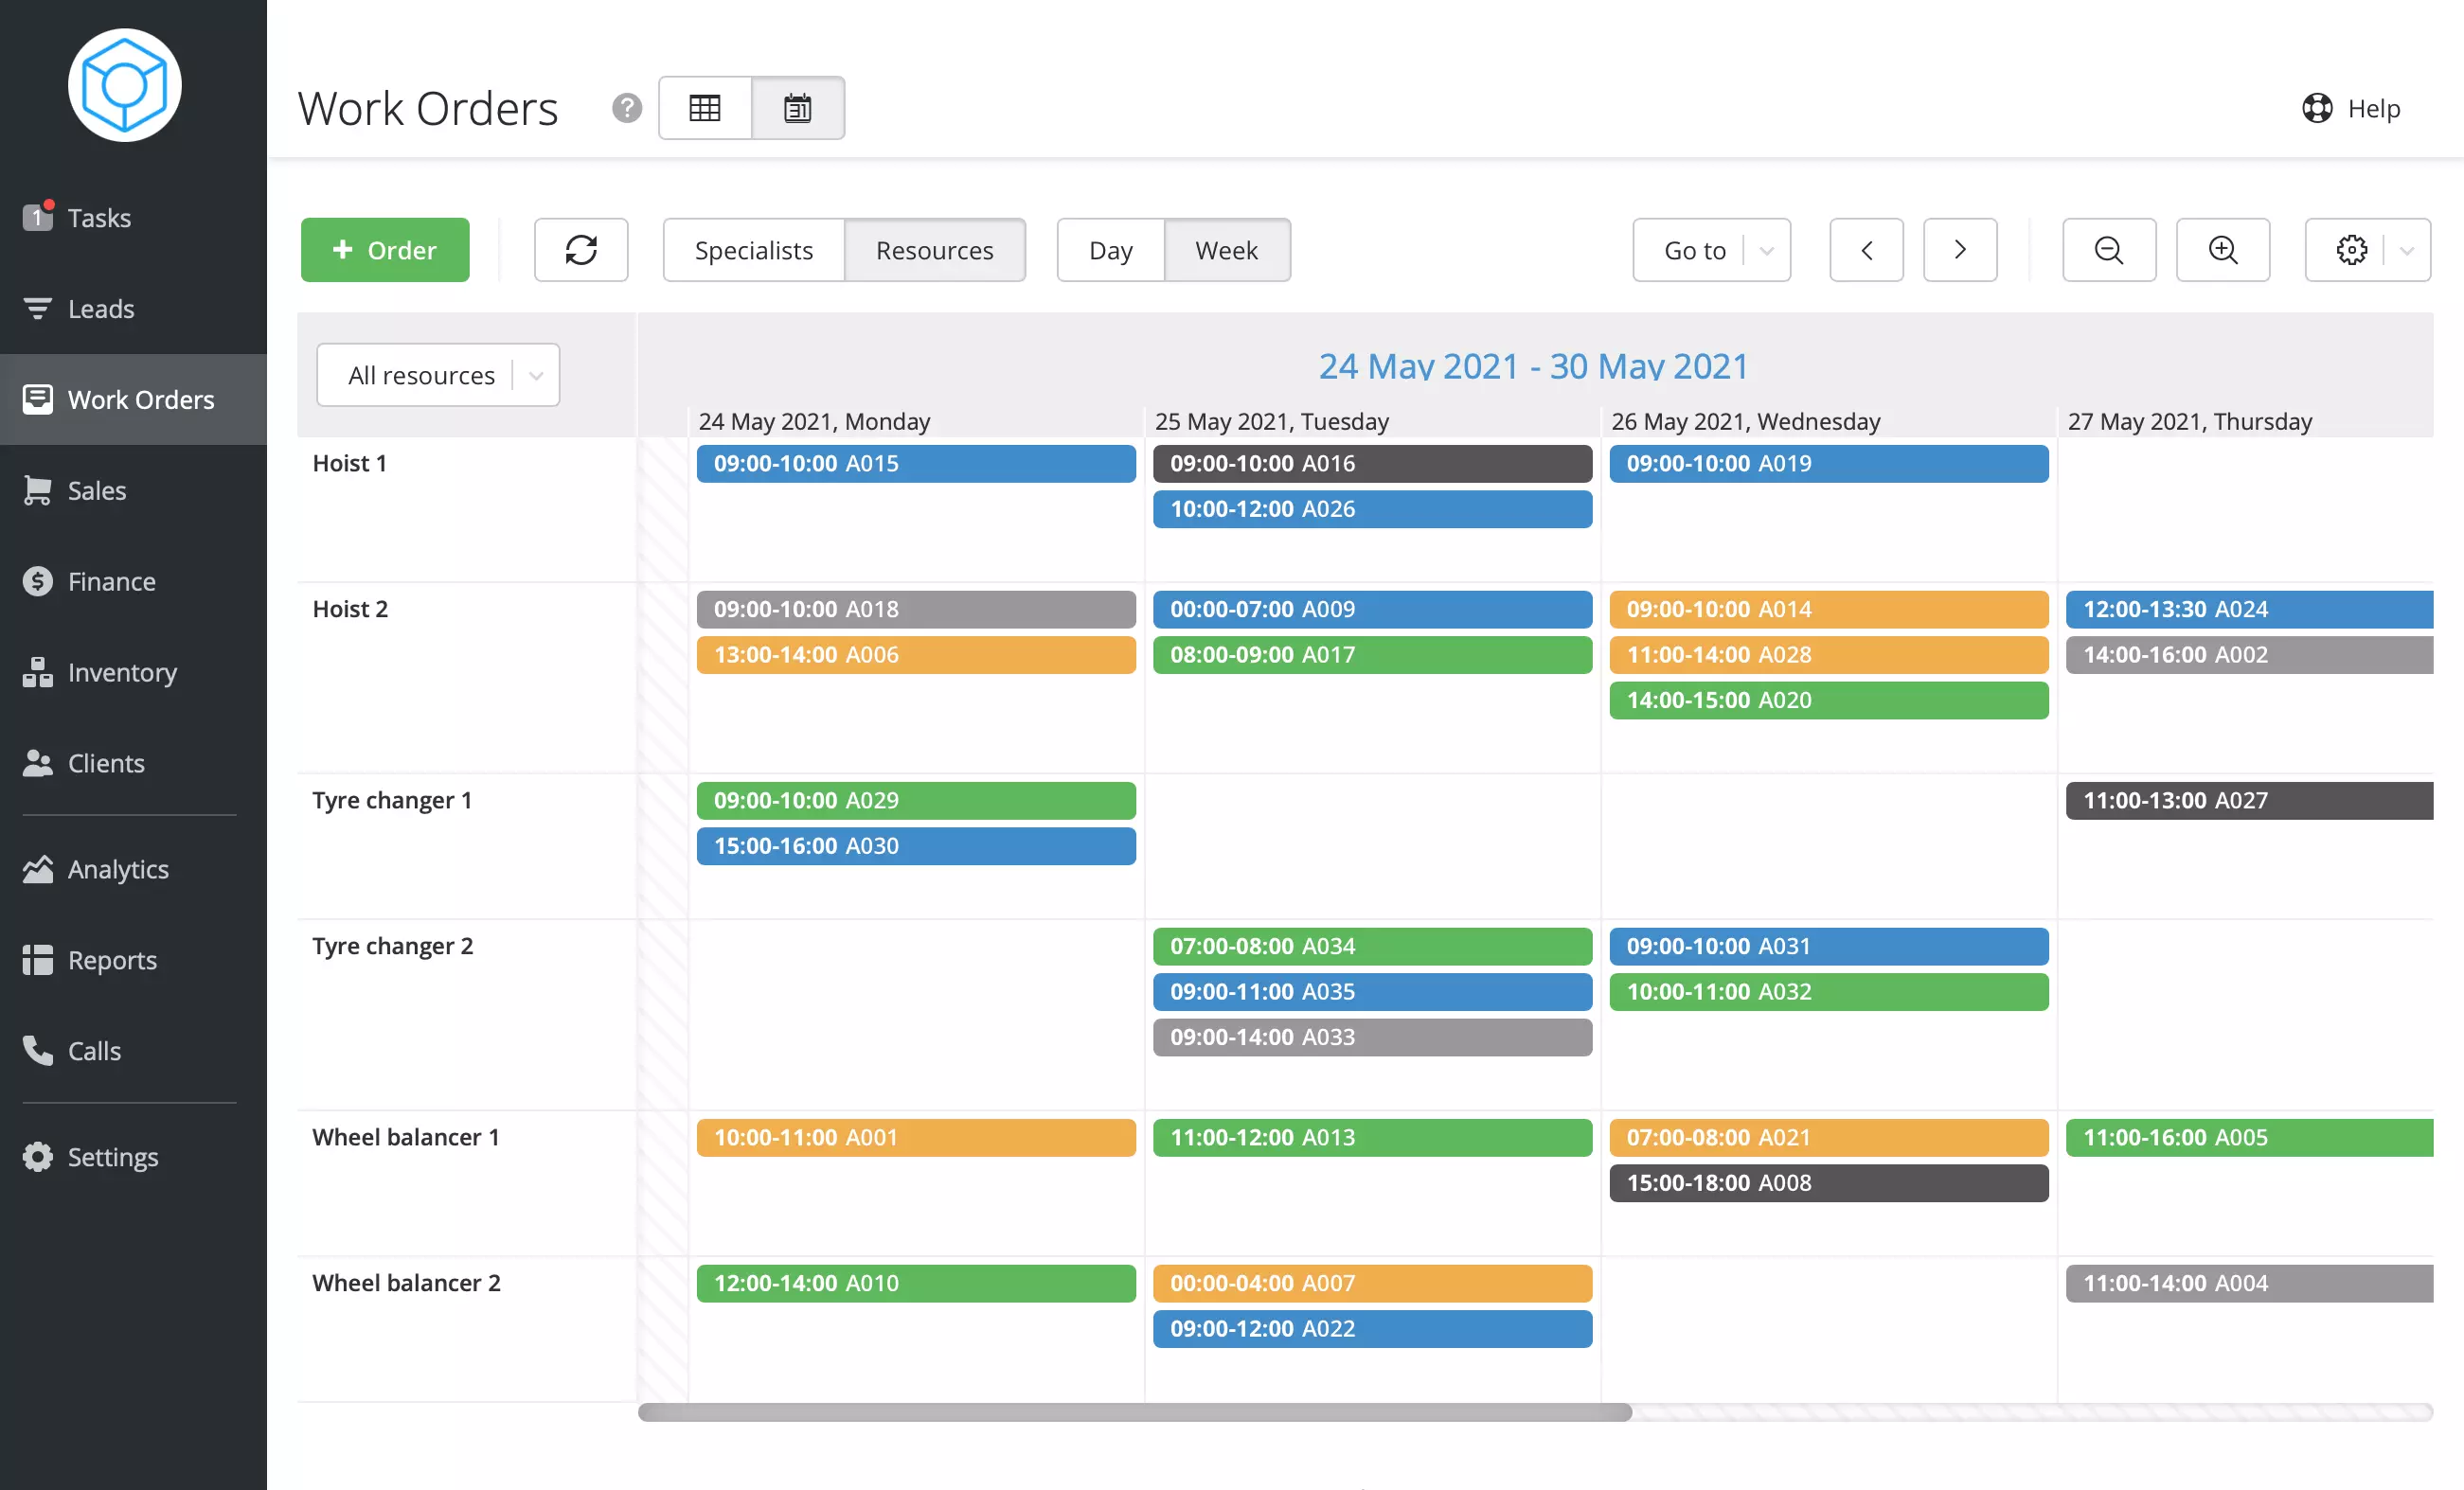The width and height of the screenshot is (2464, 1490).
Task: Expand gear settings dropdown arrow
Action: pyautogui.click(x=2408, y=250)
